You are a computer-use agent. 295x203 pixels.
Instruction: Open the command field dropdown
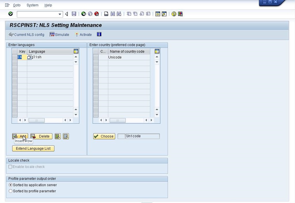pos(60,14)
